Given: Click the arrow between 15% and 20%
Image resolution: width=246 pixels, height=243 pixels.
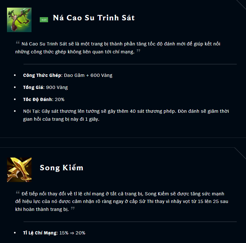Looking at the screenshot, I should [x=72, y=233].
